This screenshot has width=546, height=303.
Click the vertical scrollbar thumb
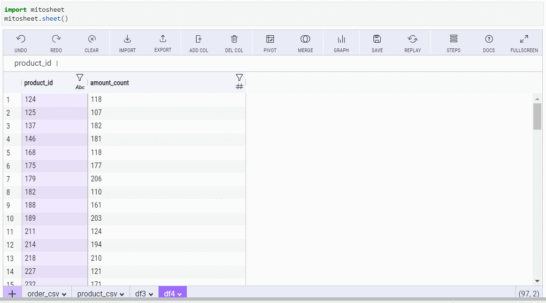coord(537,116)
